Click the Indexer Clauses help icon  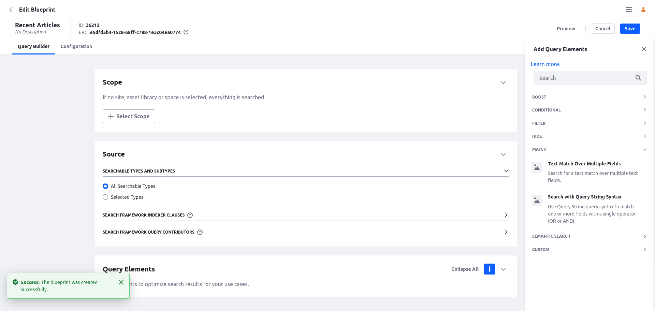[190, 215]
